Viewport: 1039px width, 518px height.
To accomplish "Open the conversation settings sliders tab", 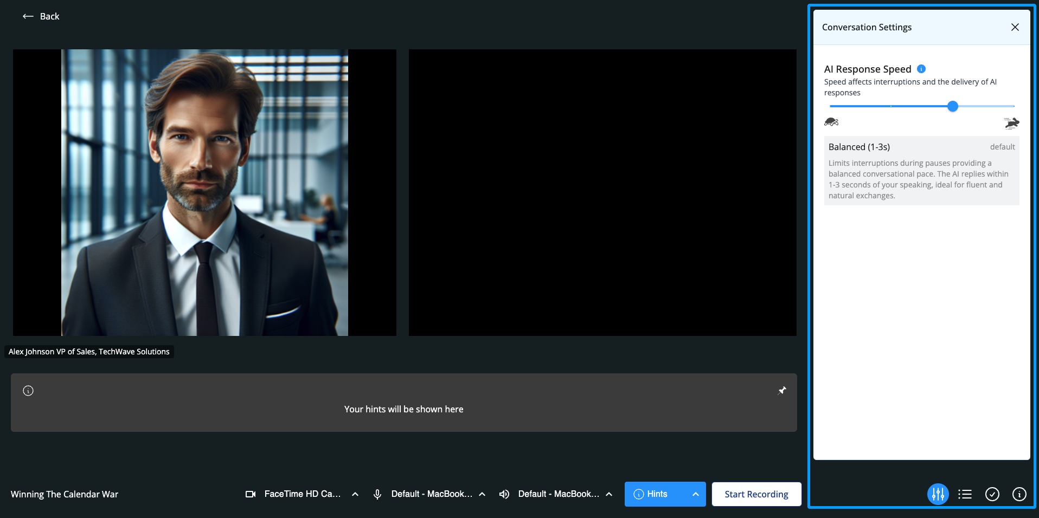I will pos(938,494).
